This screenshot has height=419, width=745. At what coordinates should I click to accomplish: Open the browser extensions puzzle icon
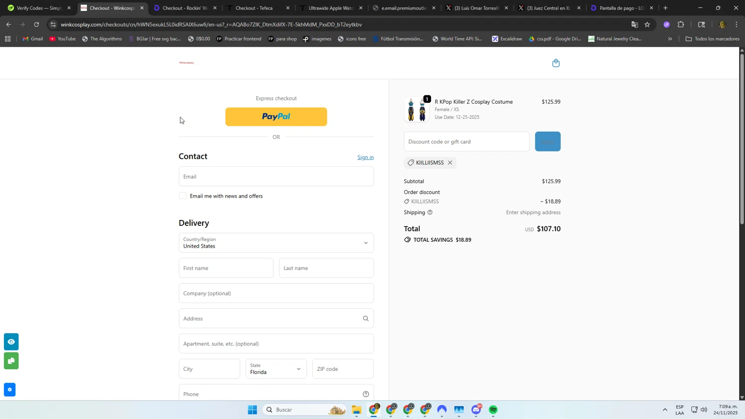[681, 24]
